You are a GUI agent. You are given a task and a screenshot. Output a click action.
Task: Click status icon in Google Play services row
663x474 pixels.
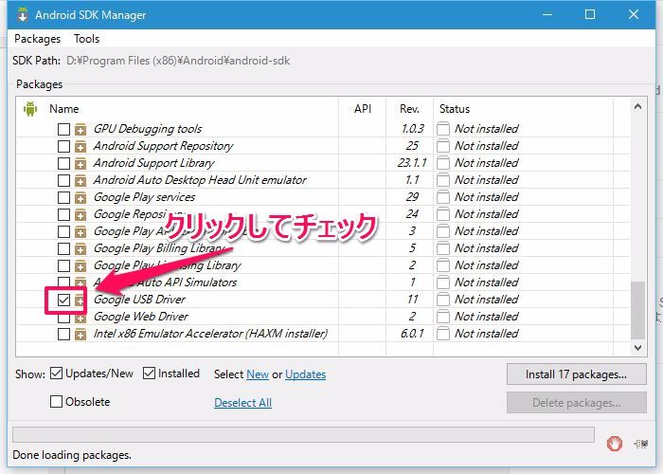click(x=442, y=197)
